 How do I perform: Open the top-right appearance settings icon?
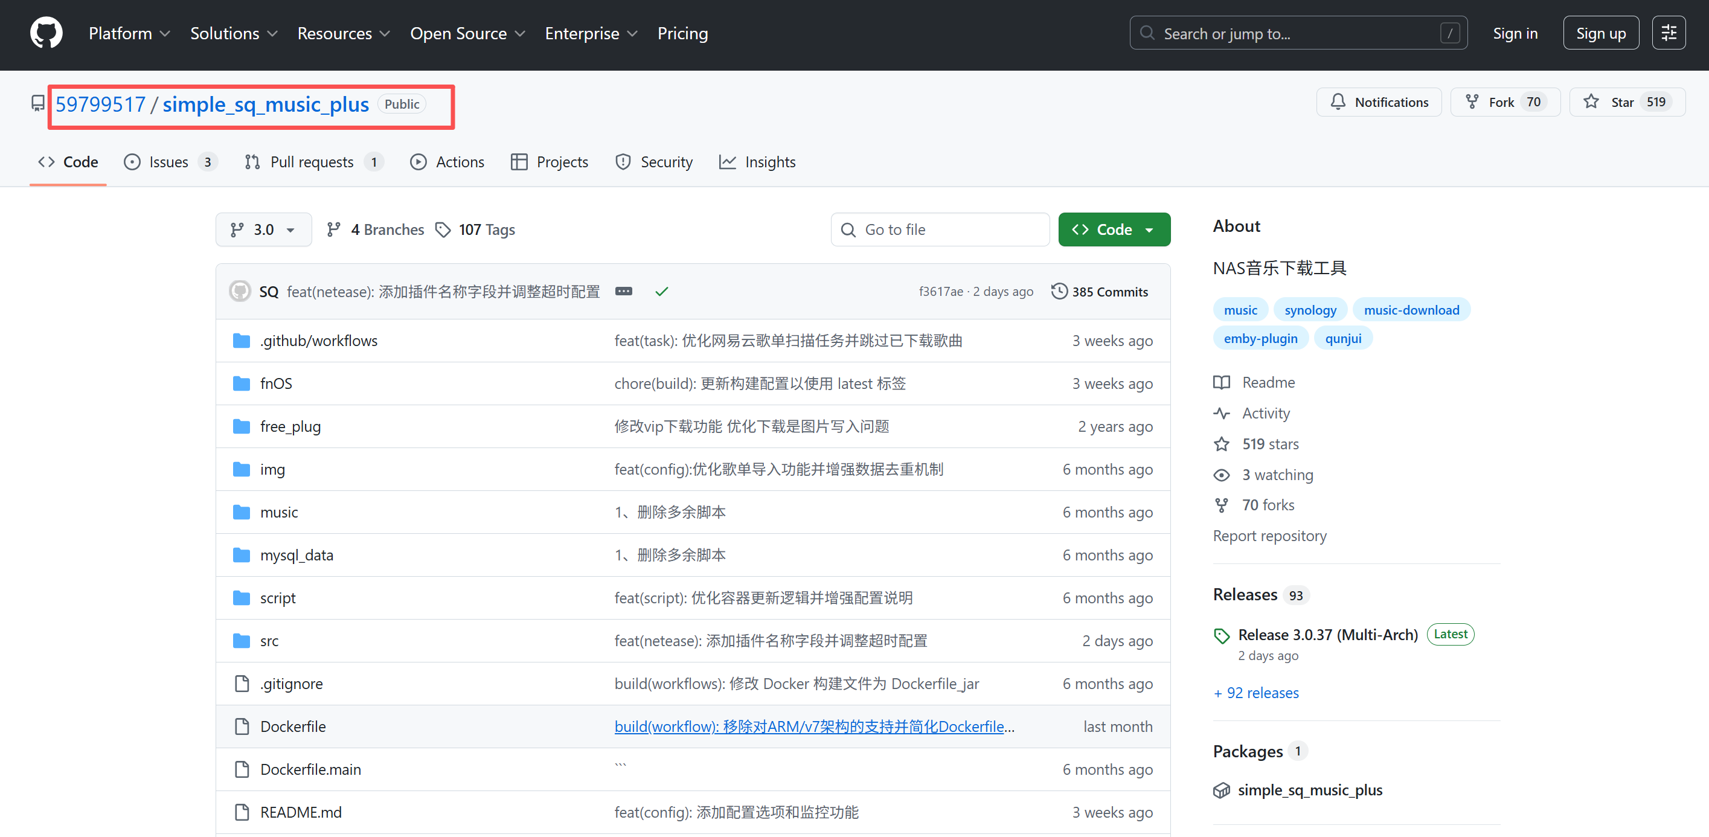(x=1669, y=33)
